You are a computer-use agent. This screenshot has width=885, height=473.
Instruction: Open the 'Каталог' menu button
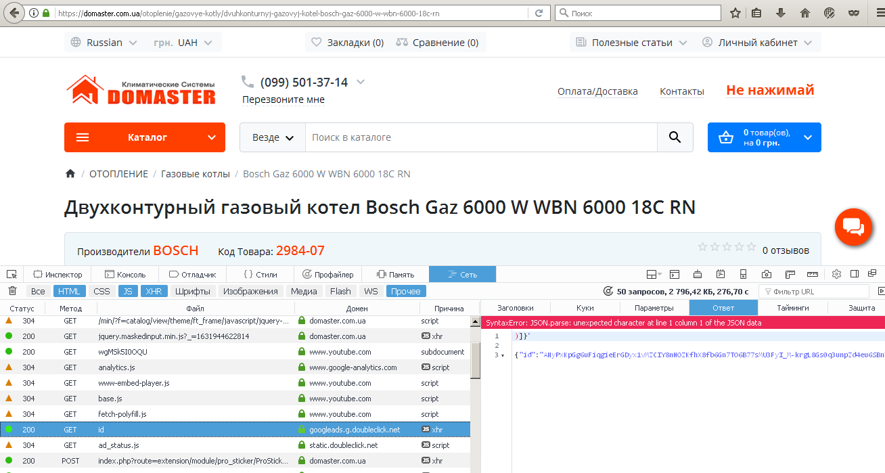coord(145,137)
